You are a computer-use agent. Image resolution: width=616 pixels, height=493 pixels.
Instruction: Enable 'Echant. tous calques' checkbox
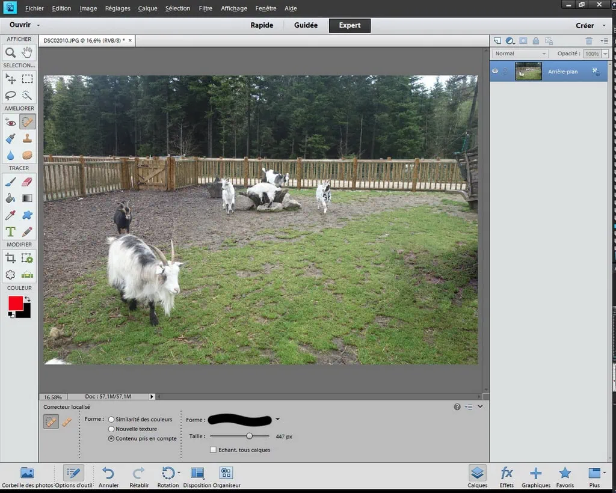coord(213,450)
